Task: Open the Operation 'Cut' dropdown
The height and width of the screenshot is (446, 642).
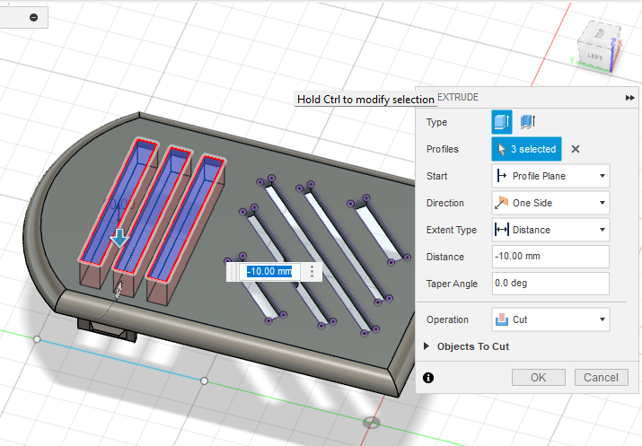Action: coord(550,319)
